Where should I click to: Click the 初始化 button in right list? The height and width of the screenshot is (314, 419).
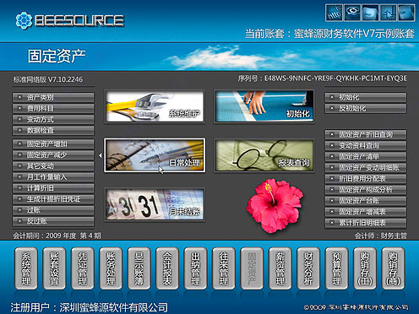click(x=366, y=97)
